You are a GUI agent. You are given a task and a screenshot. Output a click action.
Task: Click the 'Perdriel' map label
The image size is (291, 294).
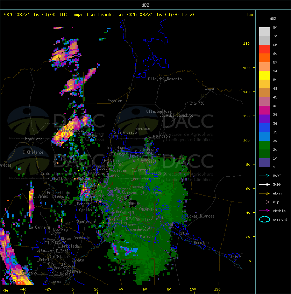[x=85, y=204]
